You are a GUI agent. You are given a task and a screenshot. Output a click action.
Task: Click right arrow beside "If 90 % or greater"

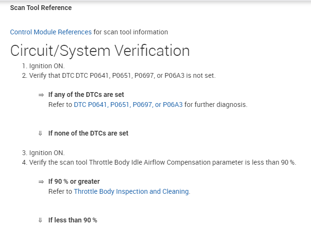[x=41, y=182]
